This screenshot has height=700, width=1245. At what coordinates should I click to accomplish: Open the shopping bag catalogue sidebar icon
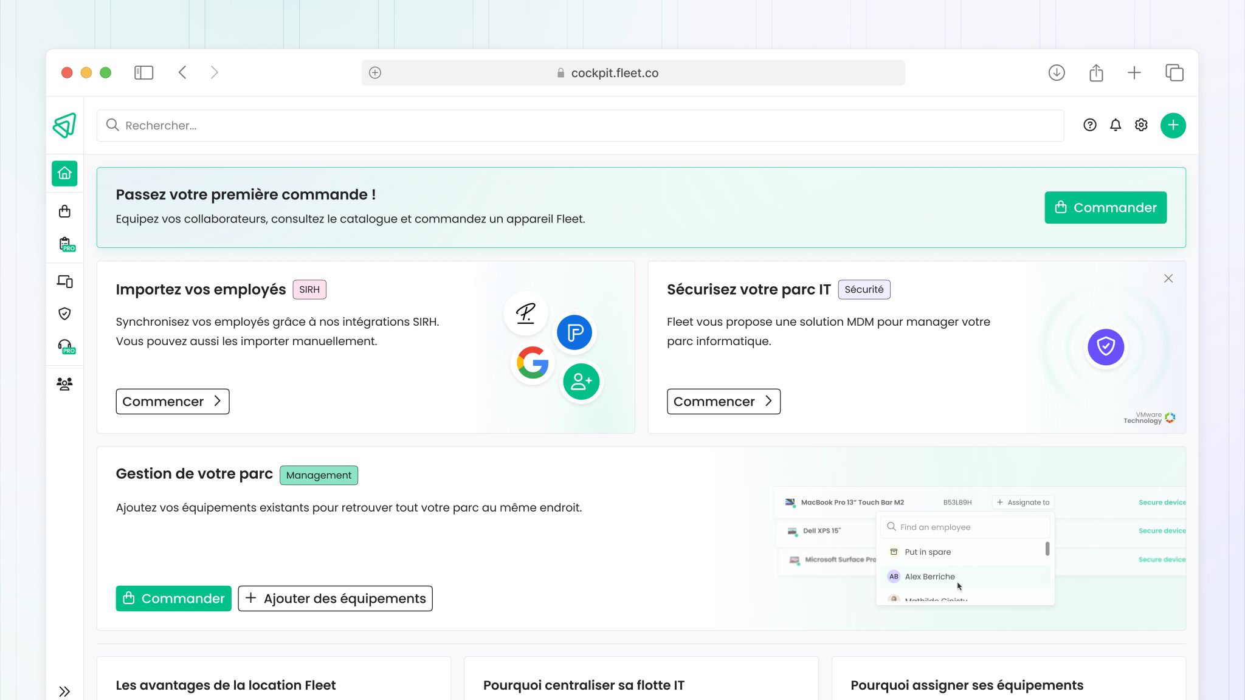click(x=64, y=211)
